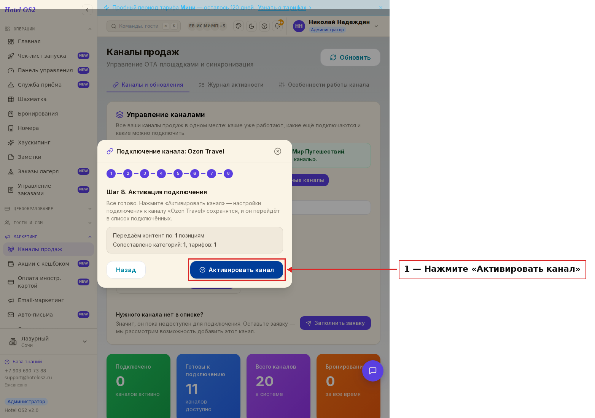Click the «Управление заказами» receipt icon

point(11,190)
